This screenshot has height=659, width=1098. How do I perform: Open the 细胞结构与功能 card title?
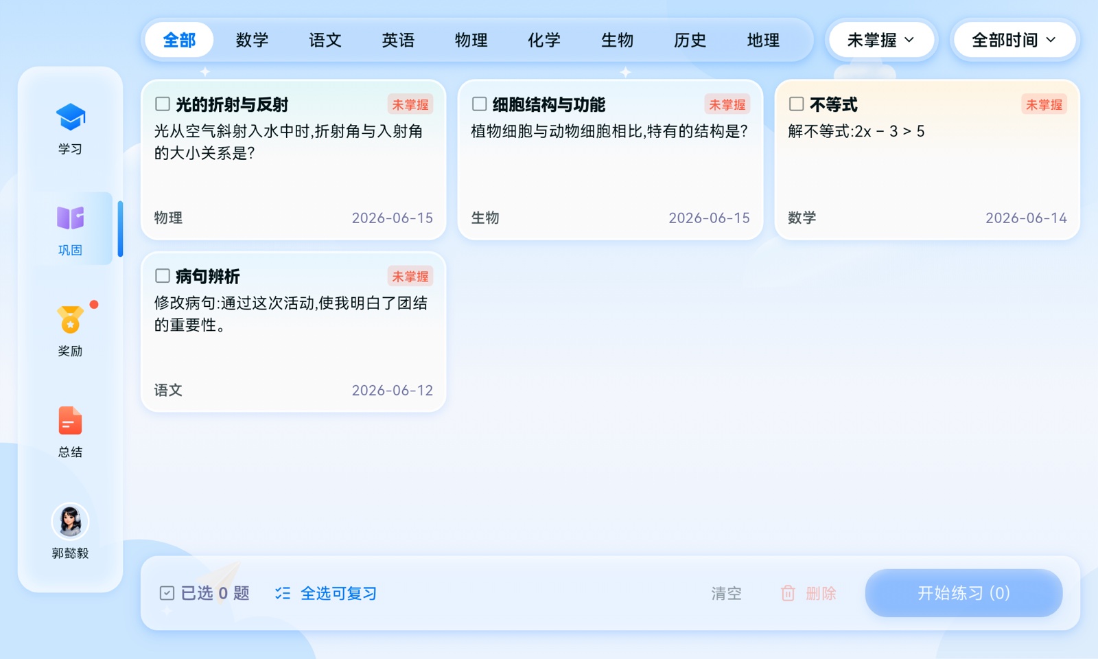[549, 104]
